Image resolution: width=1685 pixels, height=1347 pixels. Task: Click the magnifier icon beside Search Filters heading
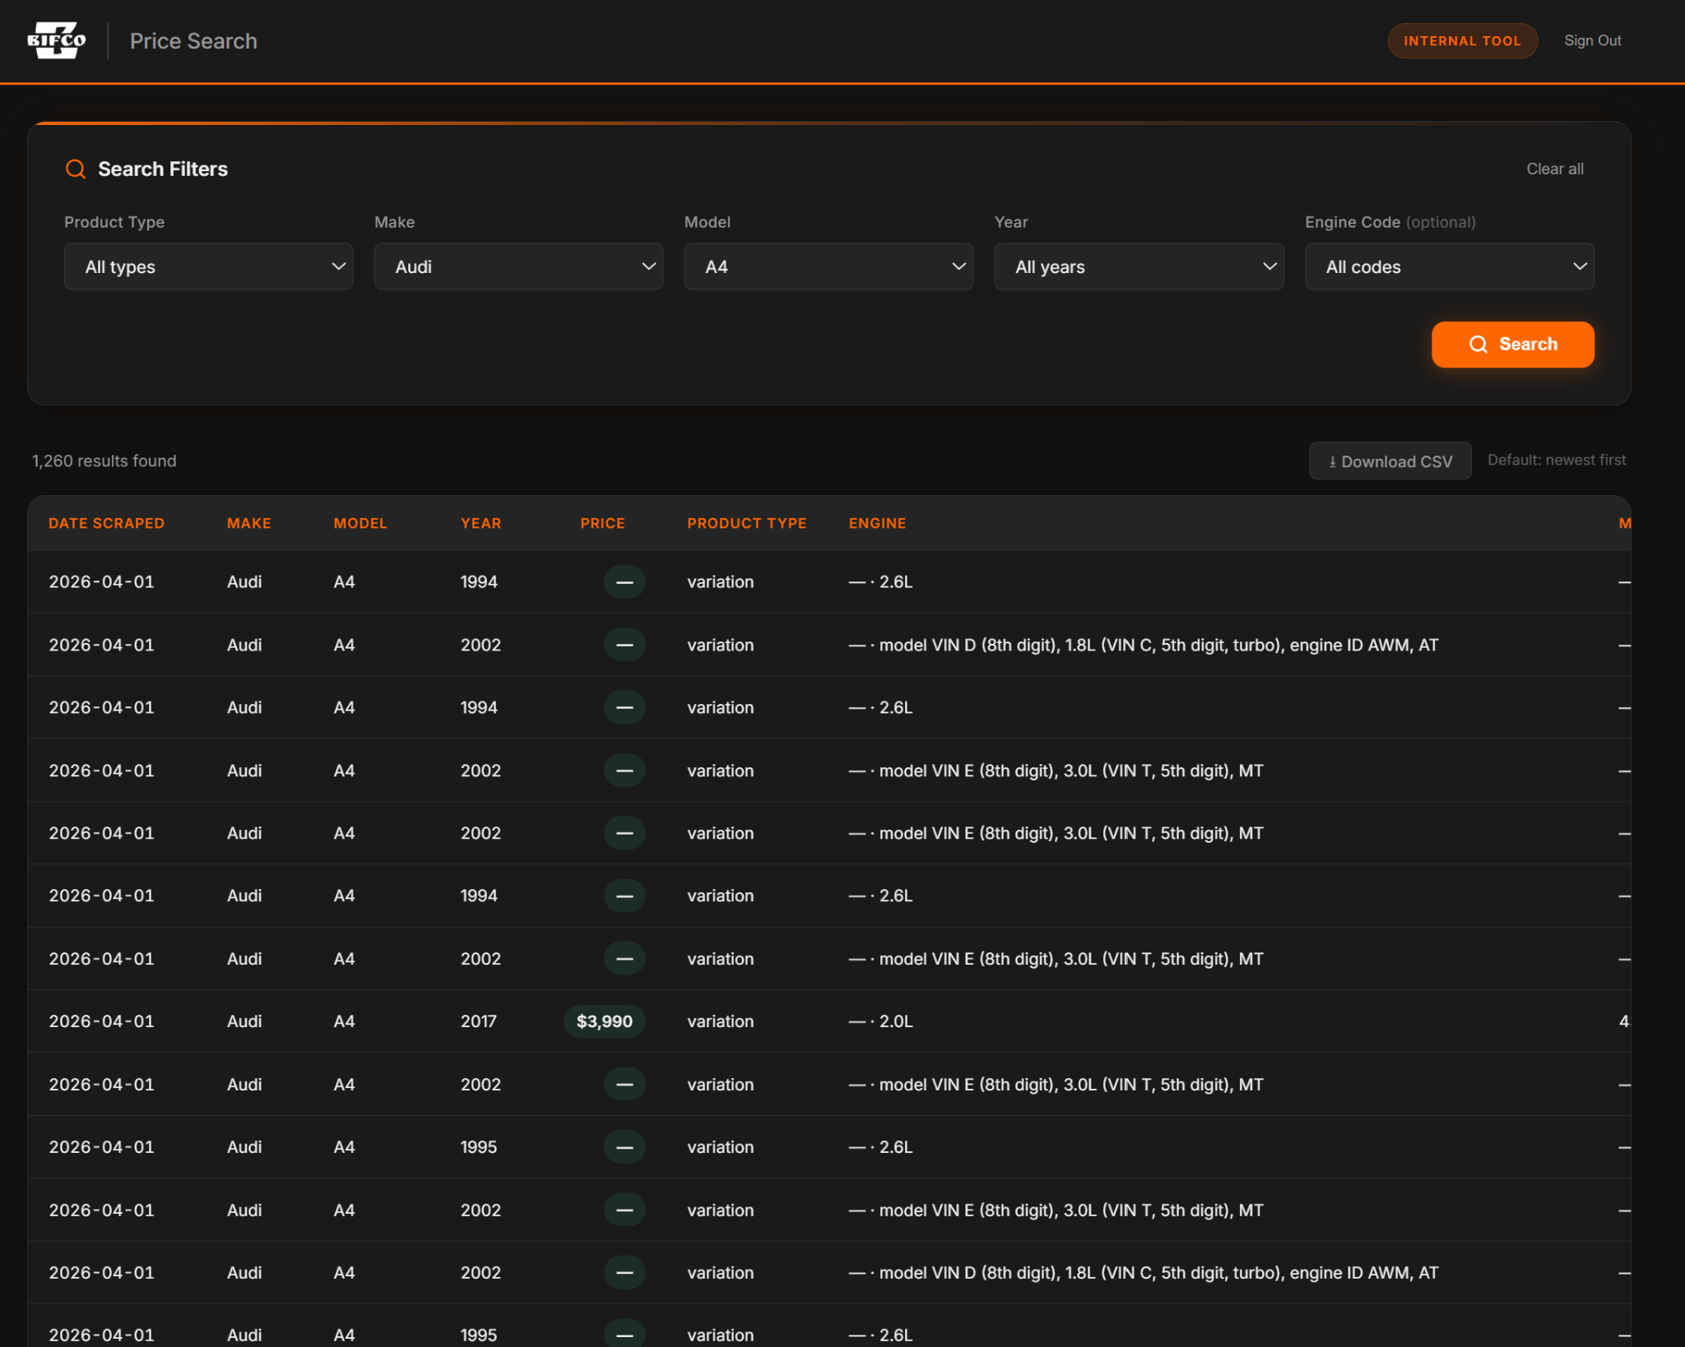[x=76, y=169]
